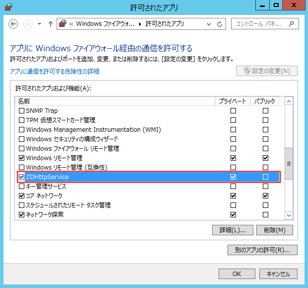Screen dimensions: 308x288
Task: Select the ネットワーク探索 row text
Action: pos(45,214)
